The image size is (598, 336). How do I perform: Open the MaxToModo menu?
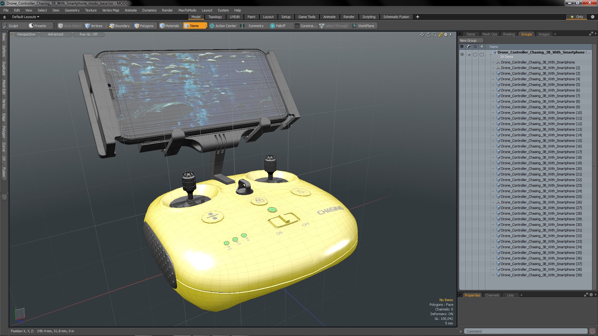click(187, 10)
